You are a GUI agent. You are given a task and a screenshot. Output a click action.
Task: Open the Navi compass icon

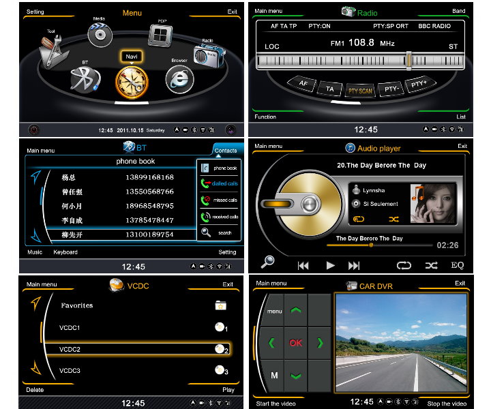131,83
